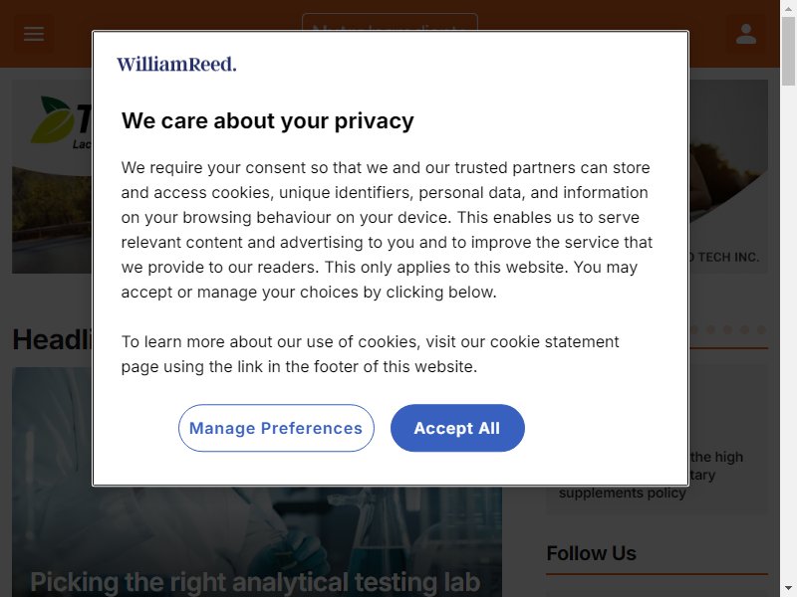The image size is (797, 597).
Task: Click the 'We care about your privacy' heading
Action: point(267,120)
